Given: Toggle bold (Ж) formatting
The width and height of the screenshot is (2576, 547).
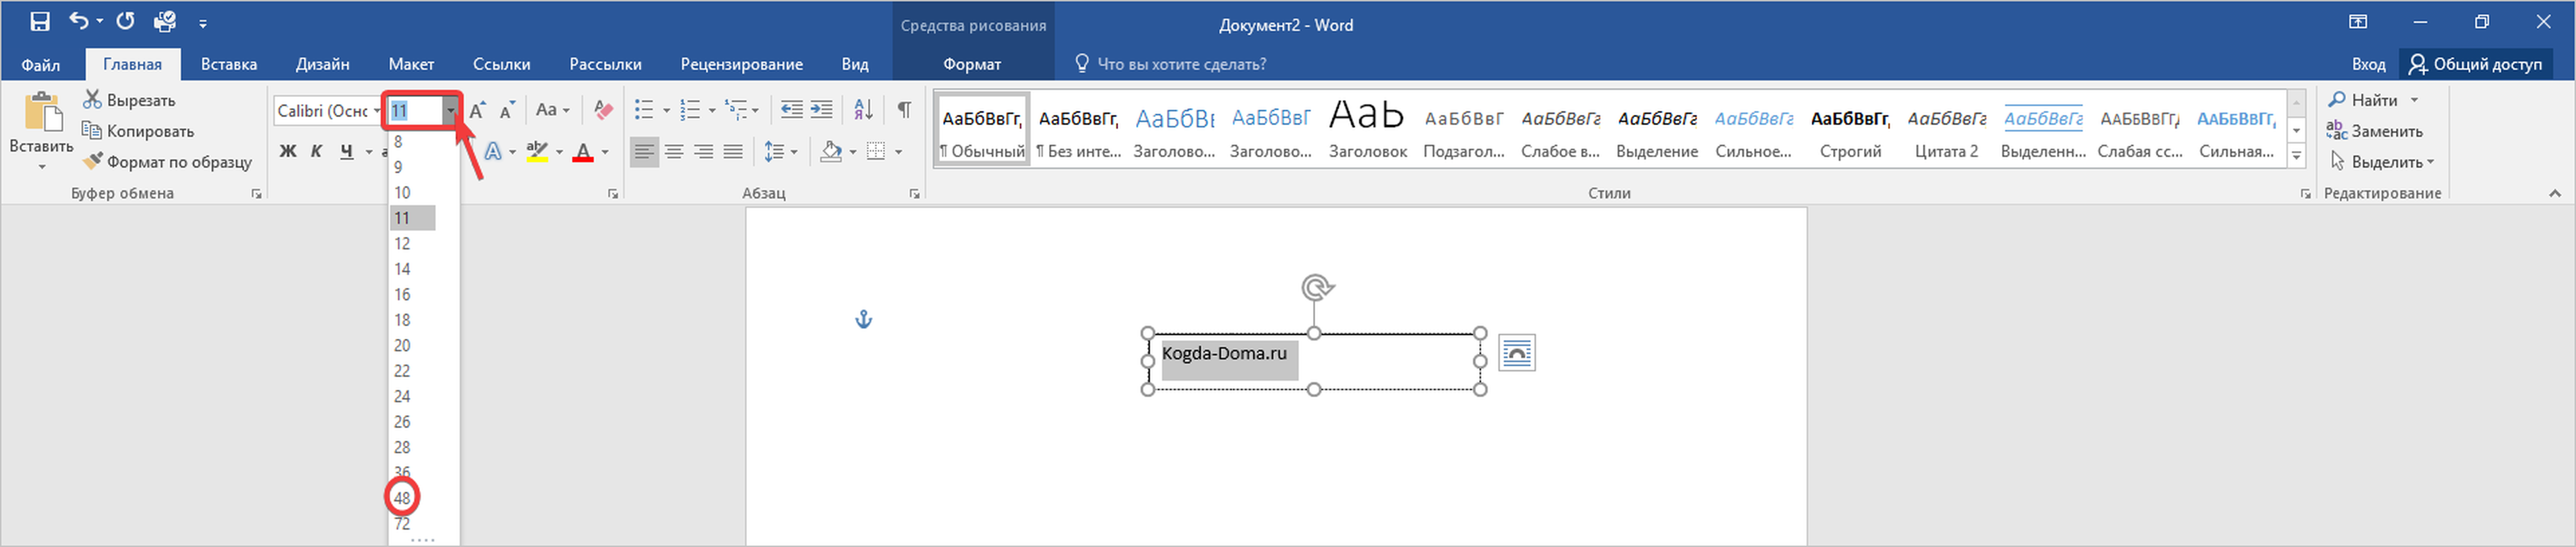Looking at the screenshot, I should [288, 152].
